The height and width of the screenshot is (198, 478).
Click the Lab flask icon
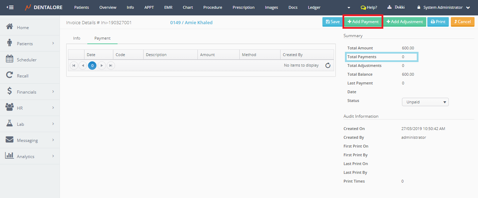(x=10, y=124)
